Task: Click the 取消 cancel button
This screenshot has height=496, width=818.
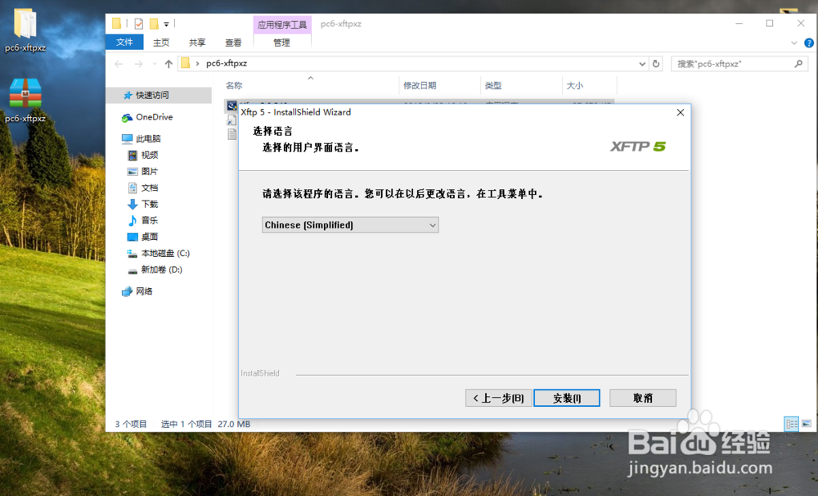Action: [643, 398]
